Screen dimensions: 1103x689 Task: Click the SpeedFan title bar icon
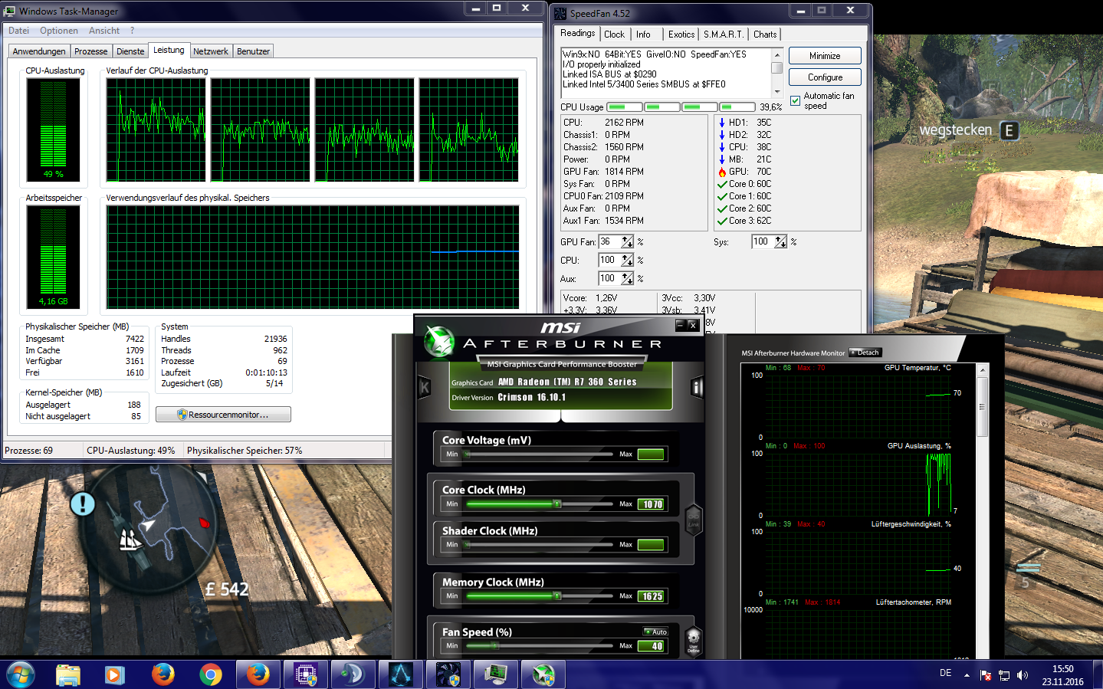[560, 13]
